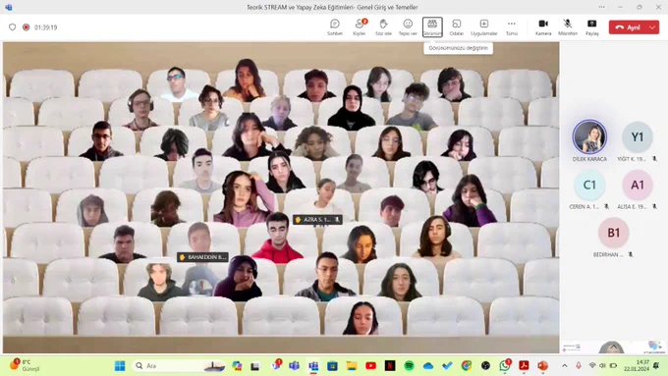This screenshot has height=376, width=668.
Task: Open OneDrive from the taskbar
Action: [428, 366]
